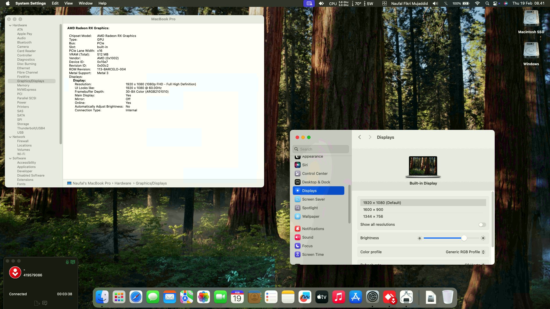The image size is (550, 309).
Task: Open file transfer icon in AnyDesk panel
Action: click(x=37, y=303)
